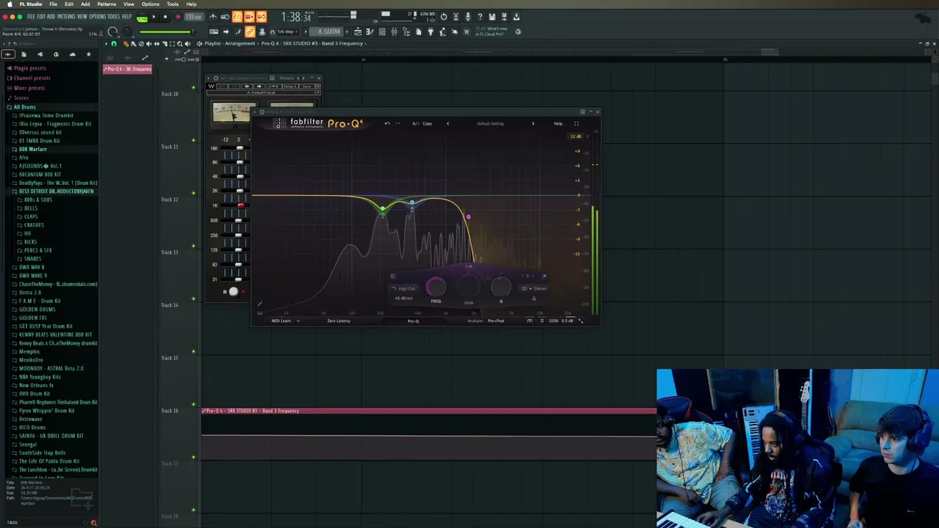Click the microphone recording icon
Screen dimensions: 939x528
467,17
